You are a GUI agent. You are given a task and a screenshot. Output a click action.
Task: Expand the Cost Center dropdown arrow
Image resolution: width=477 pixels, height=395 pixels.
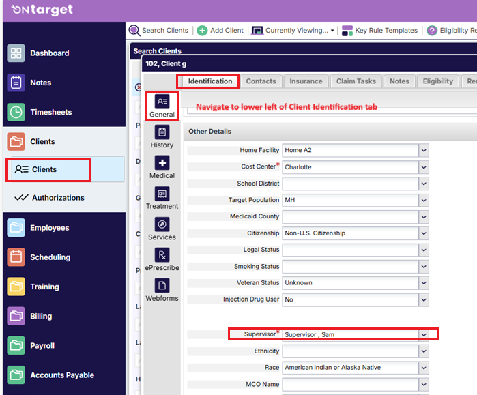tap(424, 167)
